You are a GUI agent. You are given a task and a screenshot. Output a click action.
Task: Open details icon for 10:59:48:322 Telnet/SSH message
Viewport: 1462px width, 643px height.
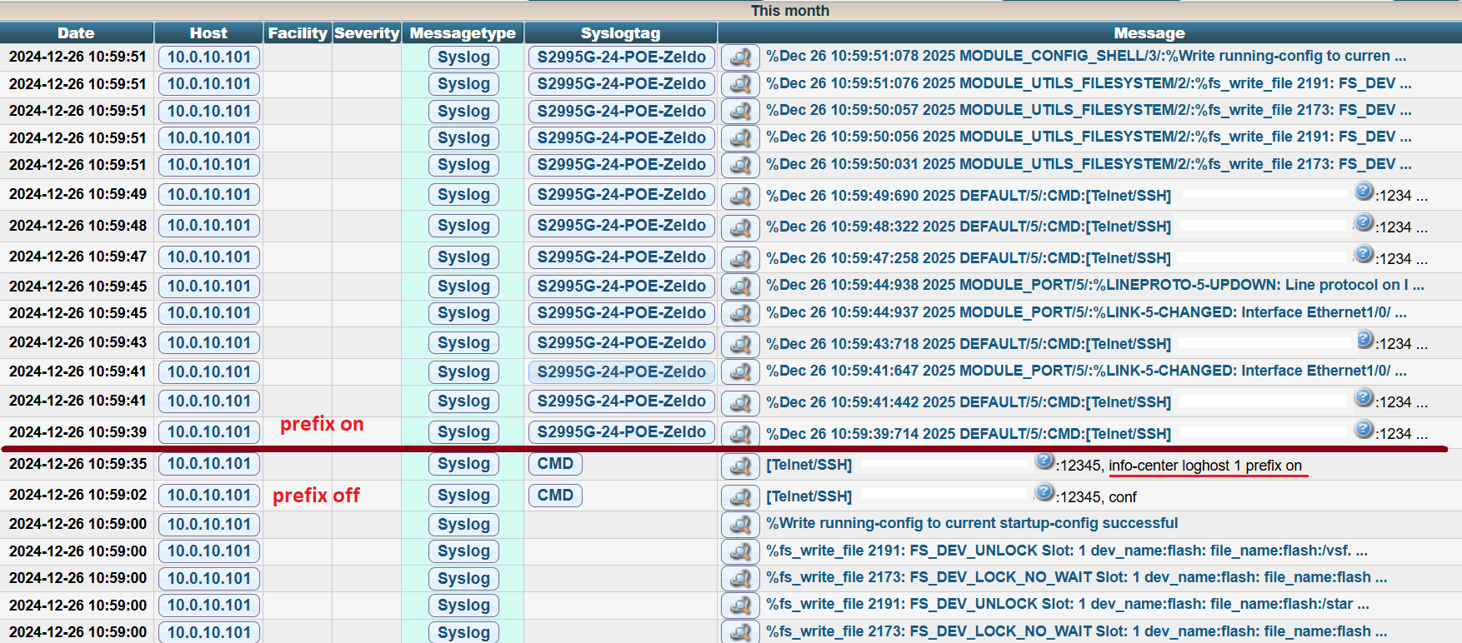740,227
